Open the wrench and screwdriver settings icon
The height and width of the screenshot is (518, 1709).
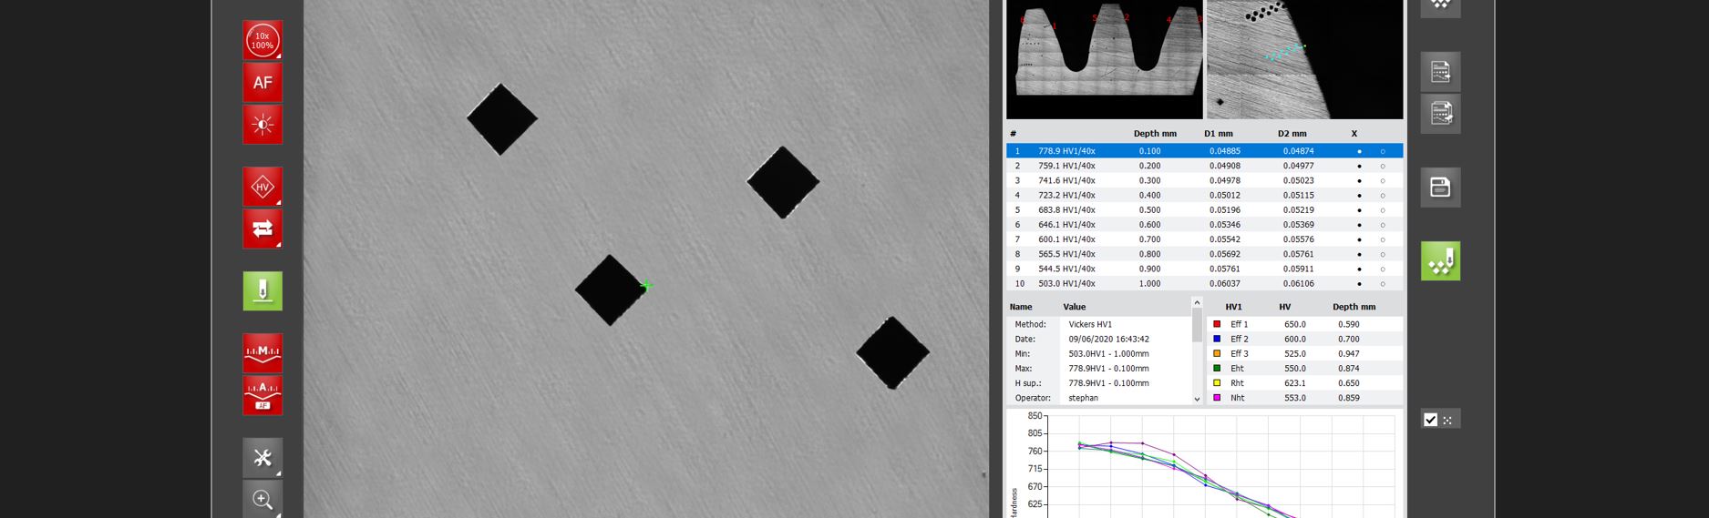tap(263, 458)
